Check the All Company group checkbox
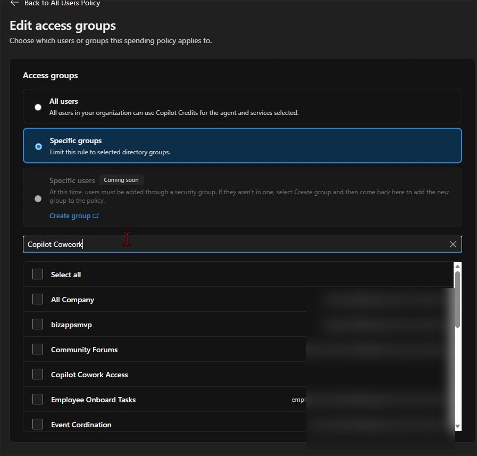 click(38, 299)
